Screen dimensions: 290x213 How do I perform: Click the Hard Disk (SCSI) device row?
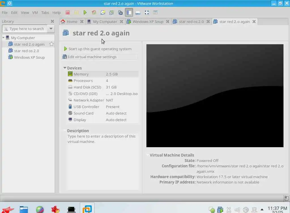103,87
